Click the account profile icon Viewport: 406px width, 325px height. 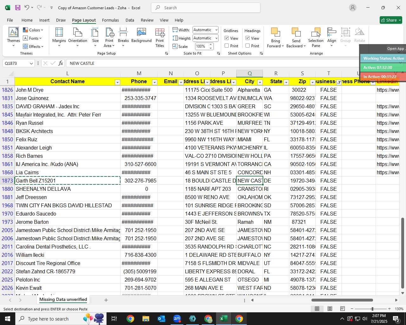pyautogui.click(x=352, y=8)
